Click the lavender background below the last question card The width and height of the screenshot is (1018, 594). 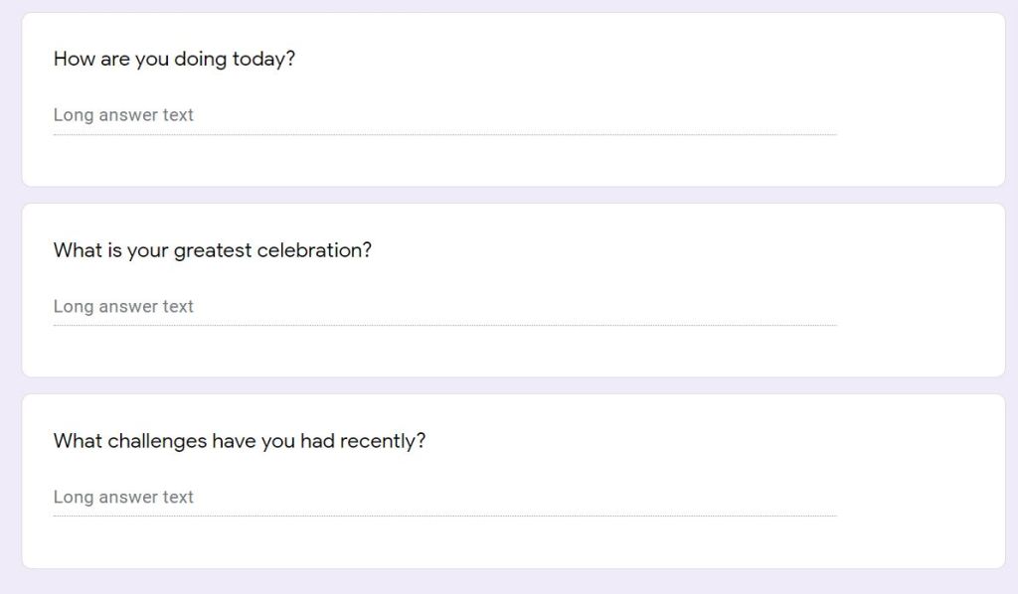coord(513,582)
